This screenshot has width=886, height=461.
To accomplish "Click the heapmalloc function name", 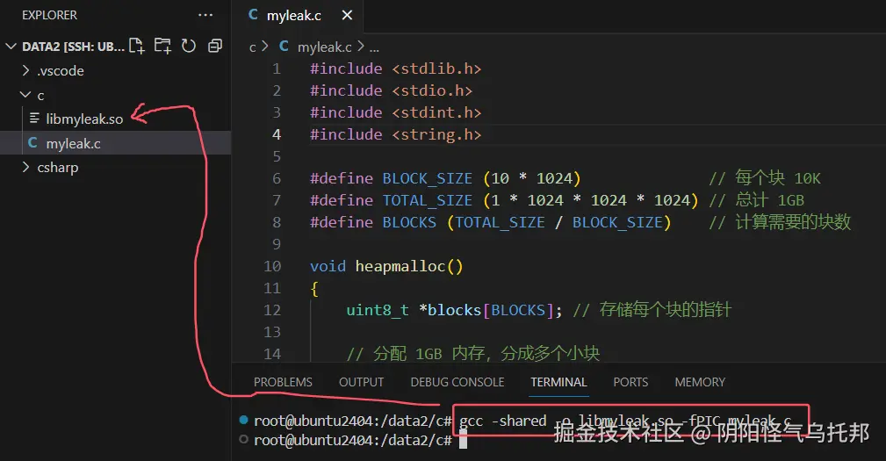I will pos(400,267).
